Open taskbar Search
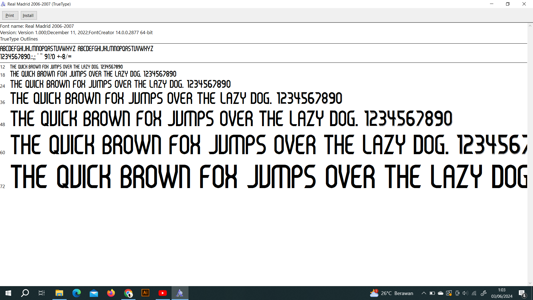 tap(25, 293)
